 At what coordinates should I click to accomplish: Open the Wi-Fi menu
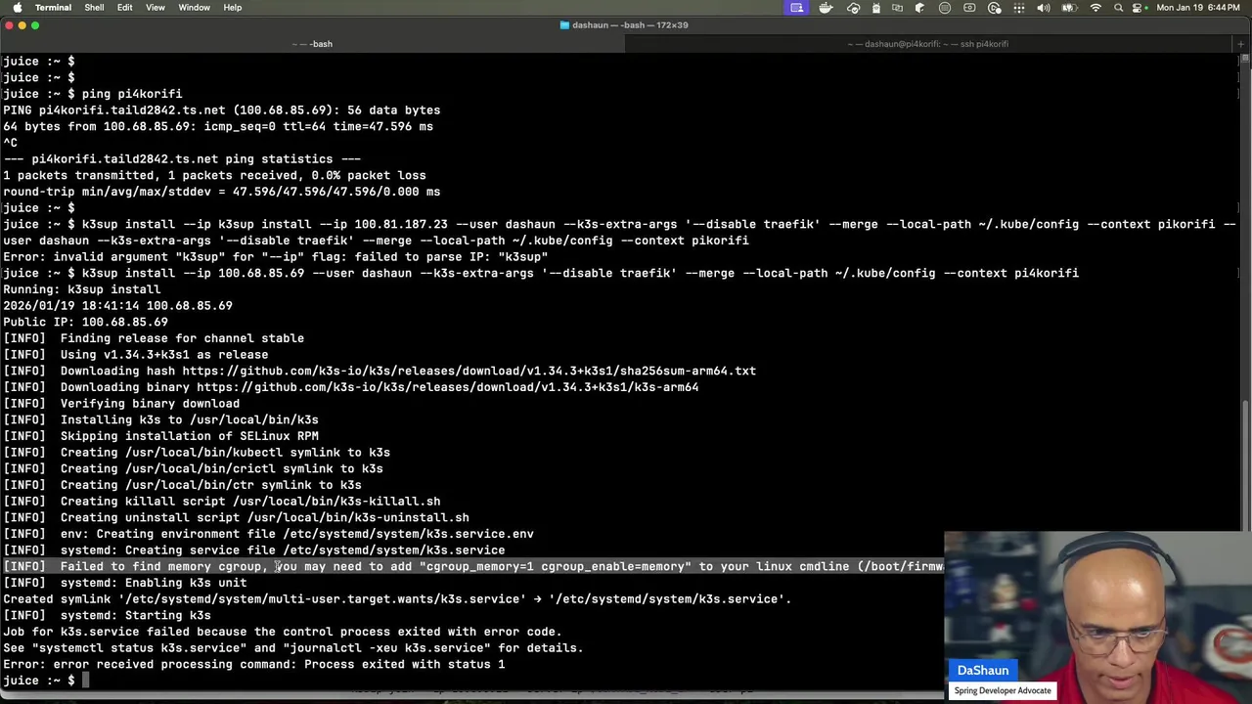tap(1095, 8)
